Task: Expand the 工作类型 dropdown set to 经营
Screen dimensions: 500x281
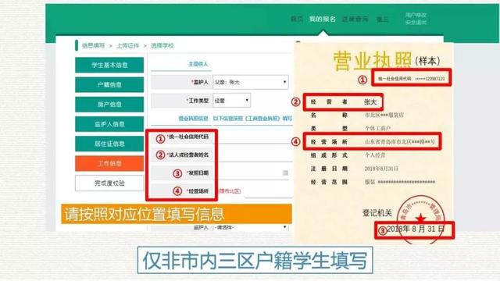Action: (231, 101)
